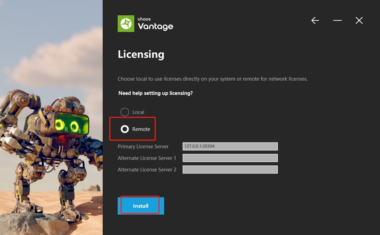
Task: Click into Alternate License Server 1 field
Action: pos(230,158)
